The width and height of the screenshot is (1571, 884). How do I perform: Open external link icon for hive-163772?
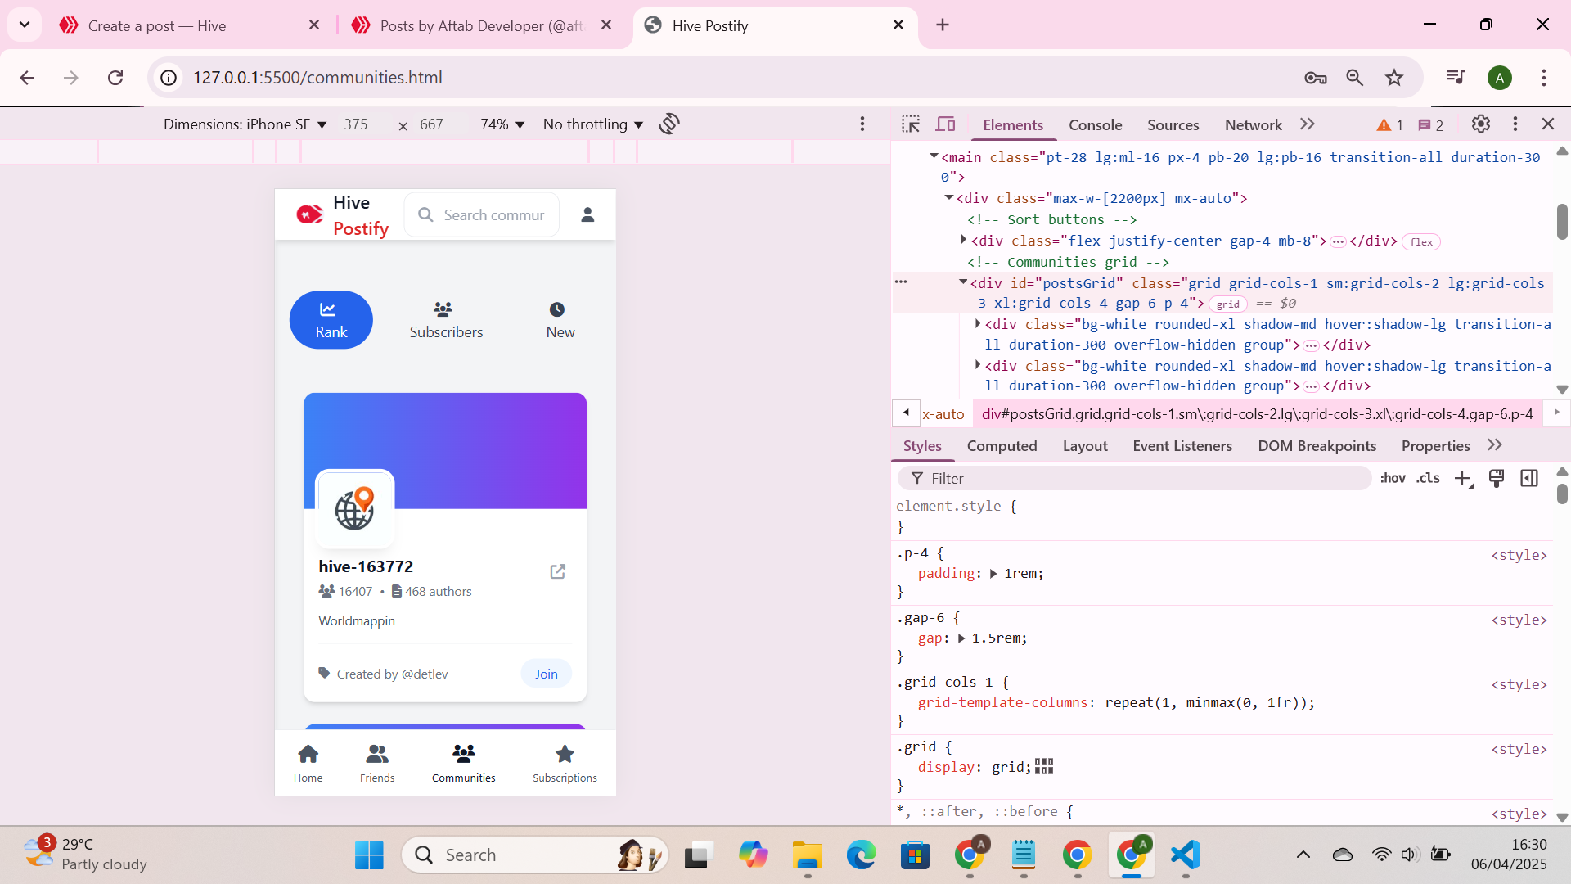(x=558, y=571)
